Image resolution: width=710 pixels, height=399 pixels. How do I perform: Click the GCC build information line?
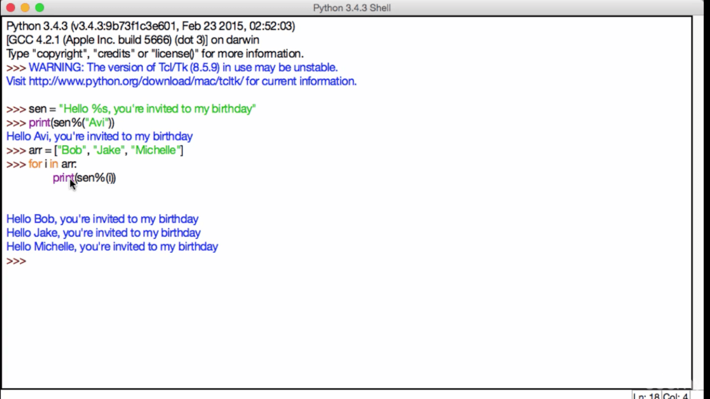132,39
